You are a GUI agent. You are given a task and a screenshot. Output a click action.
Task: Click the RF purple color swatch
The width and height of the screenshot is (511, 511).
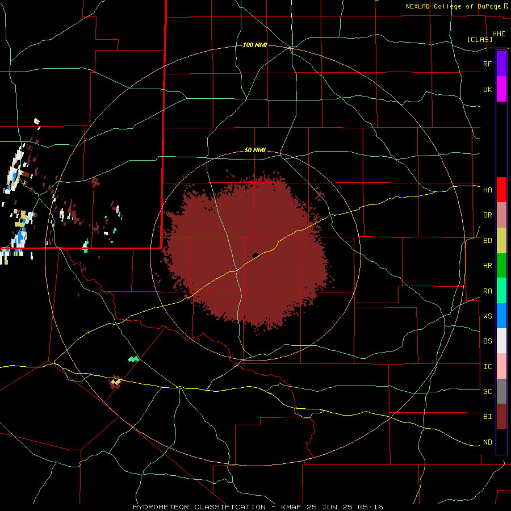[x=501, y=64]
